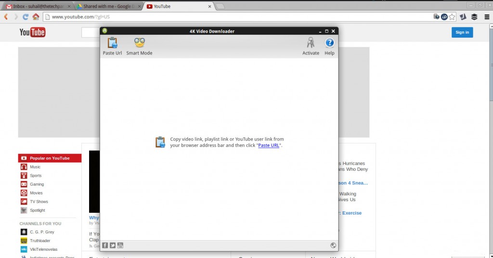Click the browser forward arrow
The image size is (493, 258).
click(x=16, y=17)
